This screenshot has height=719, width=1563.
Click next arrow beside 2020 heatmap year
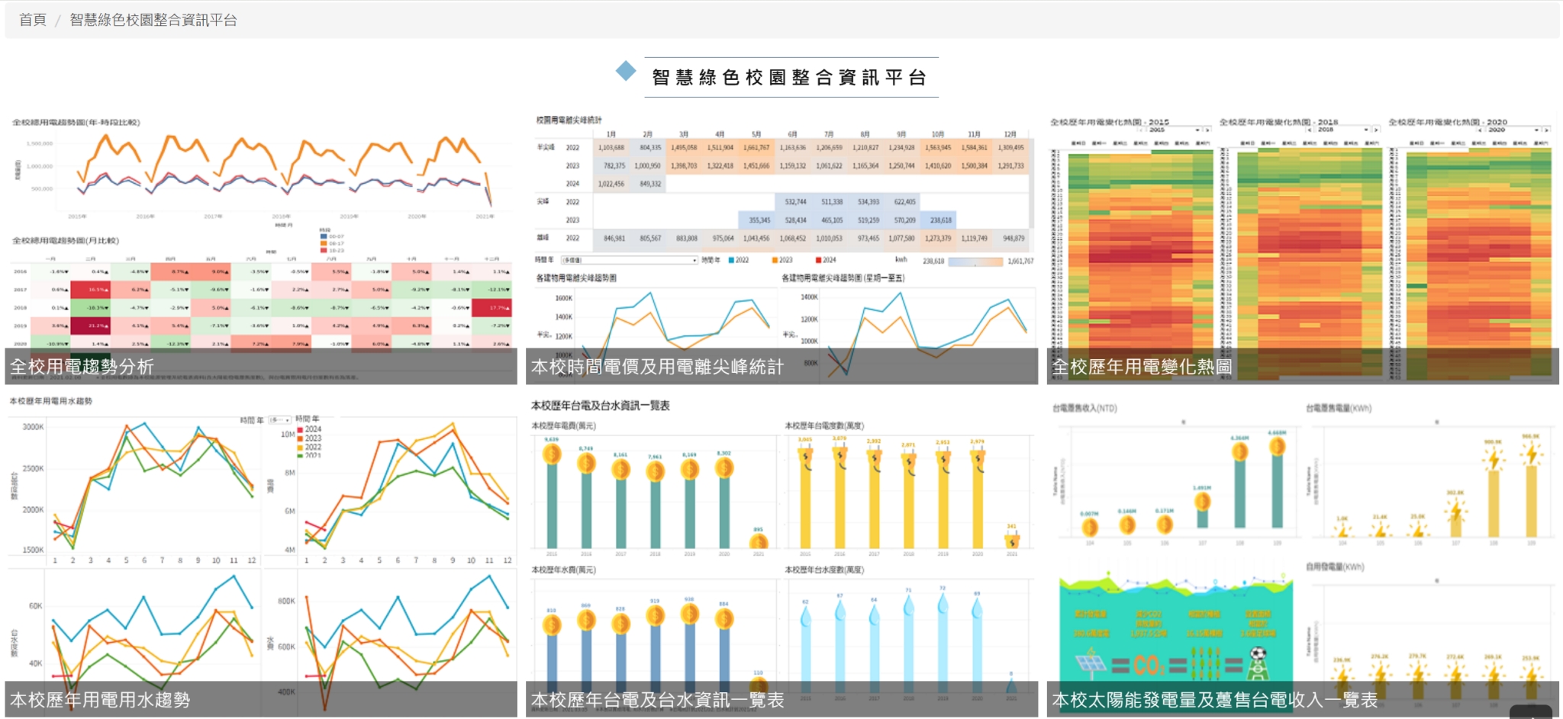click(x=1545, y=130)
